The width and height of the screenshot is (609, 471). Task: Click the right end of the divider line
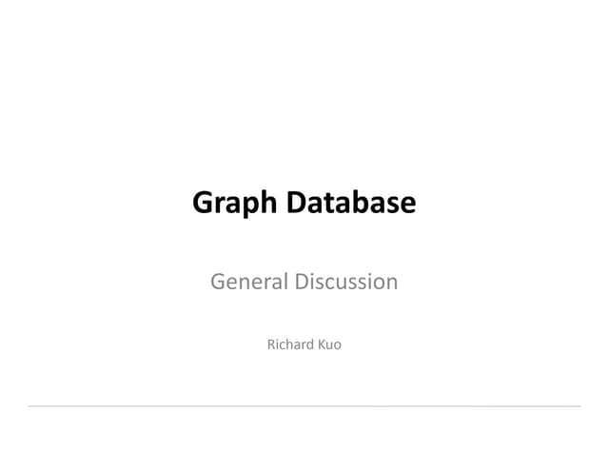point(579,406)
